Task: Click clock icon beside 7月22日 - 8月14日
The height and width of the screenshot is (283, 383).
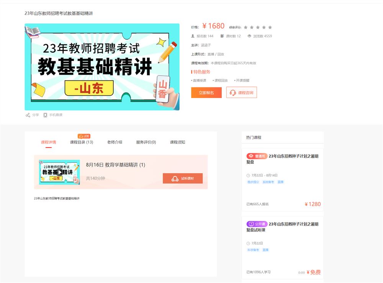Action: click(248, 175)
